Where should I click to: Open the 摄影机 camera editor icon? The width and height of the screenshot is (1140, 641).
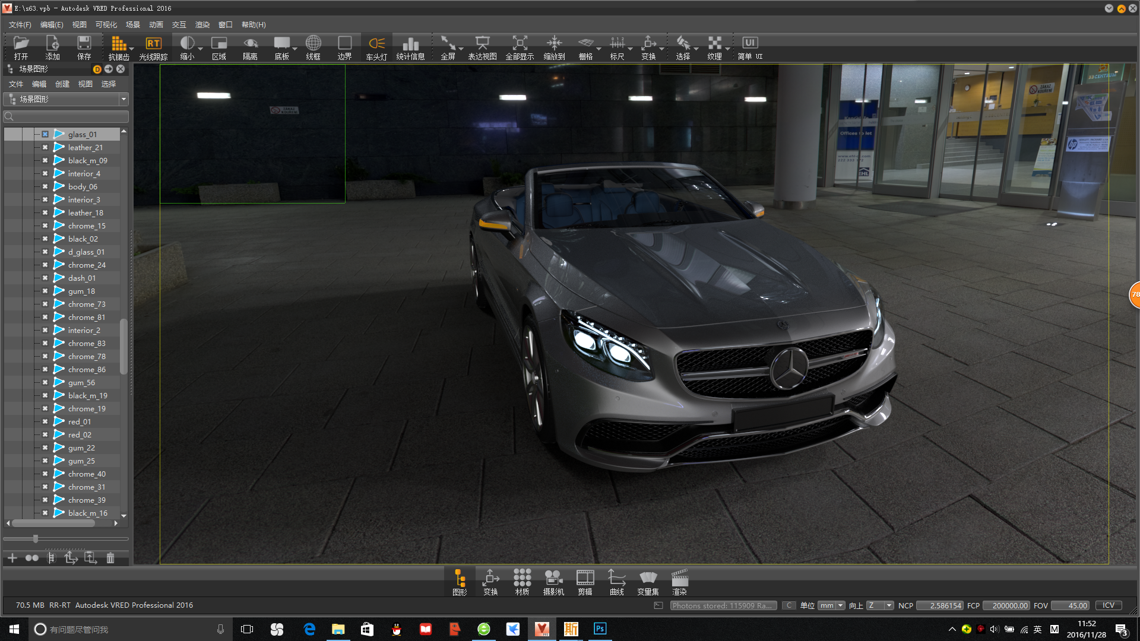pyautogui.click(x=553, y=578)
